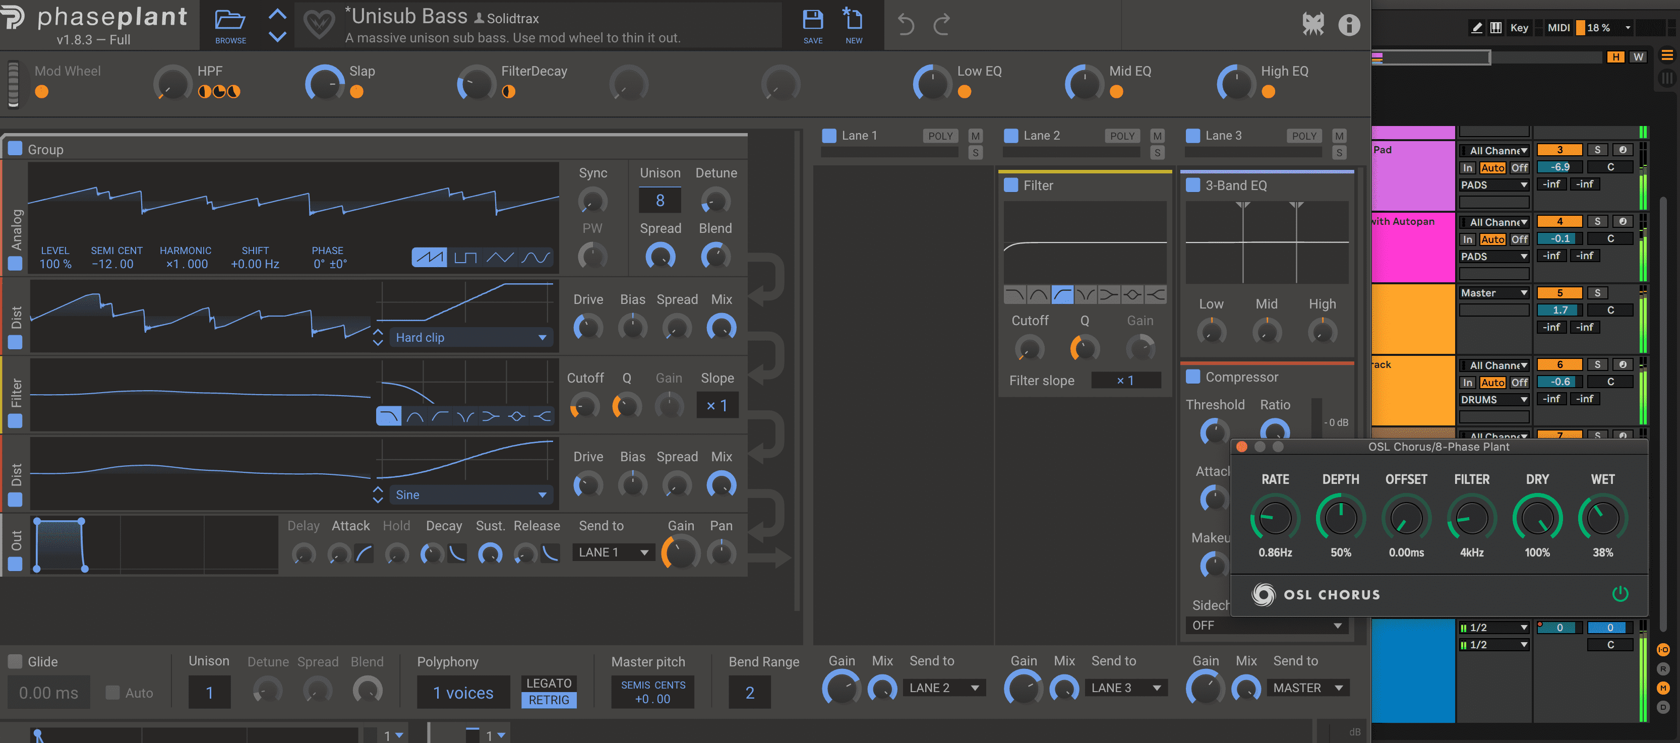Select LEGATO mode
This screenshot has height=743, width=1680.
[x=549, y=683]
